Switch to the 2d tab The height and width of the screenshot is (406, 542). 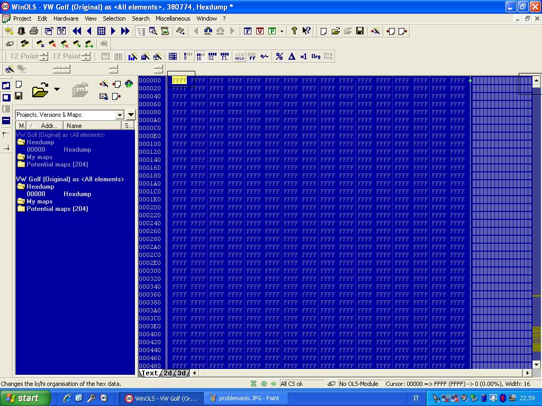(x=168, y=373)
